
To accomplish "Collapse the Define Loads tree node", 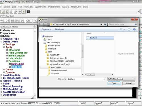I will (x=1, y=42).
